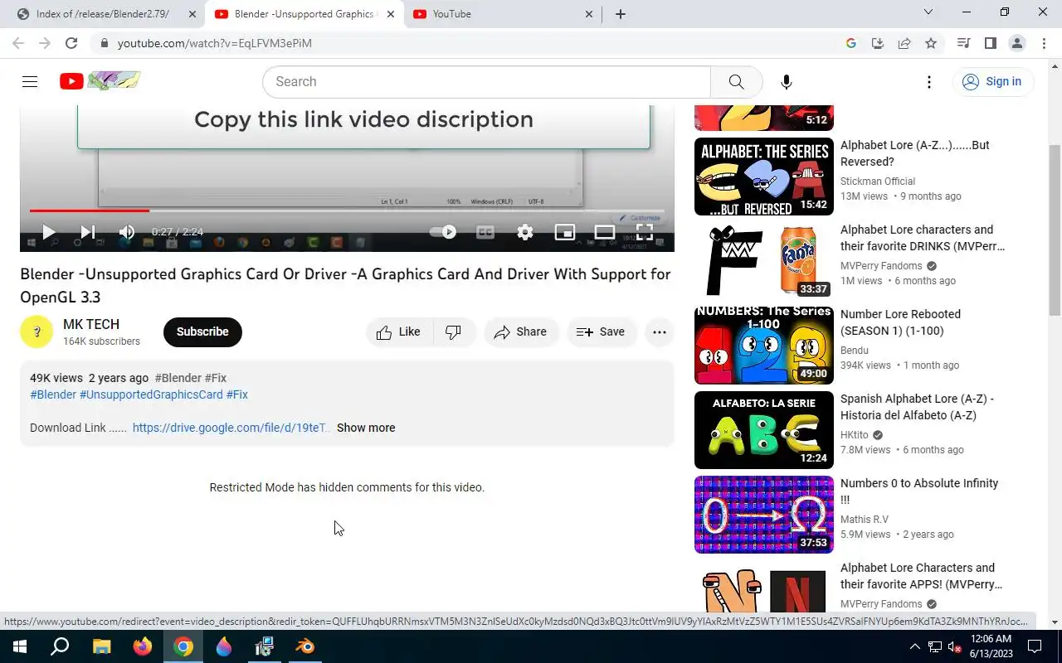Open Numbers 0 to Absolute Infinity thumbnail

pyautogui.click(x=764, y=515)
